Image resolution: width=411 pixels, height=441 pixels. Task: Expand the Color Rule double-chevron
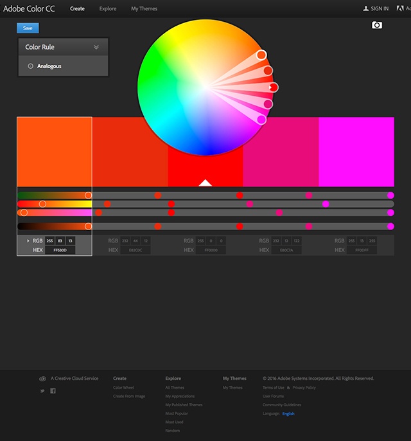(96, 47)
